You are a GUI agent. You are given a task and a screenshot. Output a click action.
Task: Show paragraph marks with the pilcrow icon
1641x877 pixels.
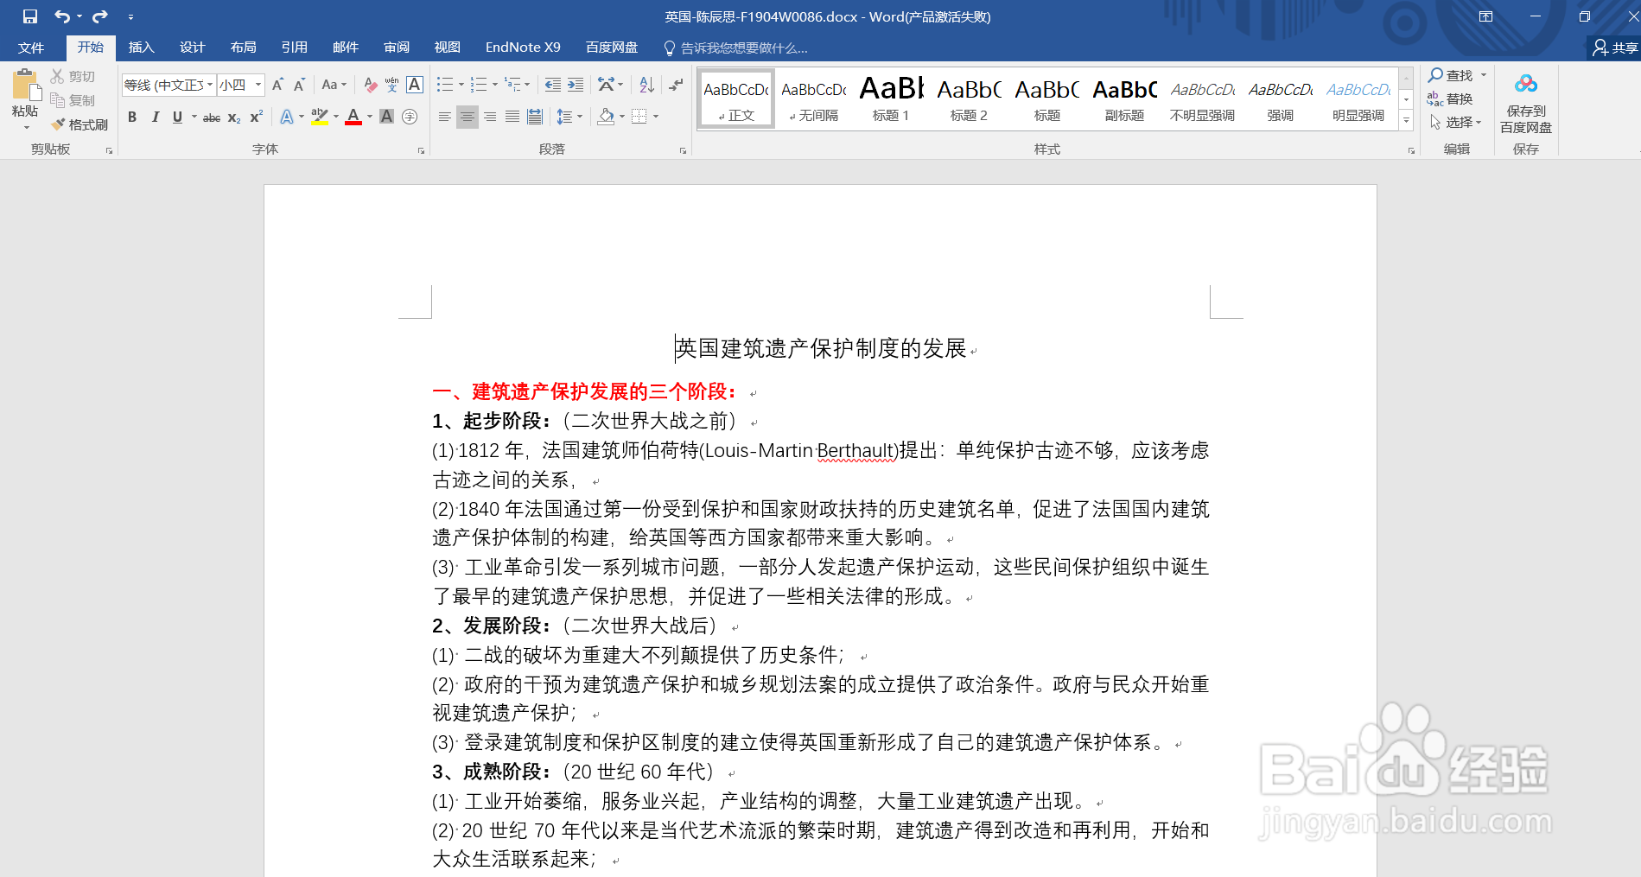(673, 84)
